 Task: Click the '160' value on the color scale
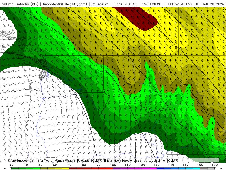200,165
